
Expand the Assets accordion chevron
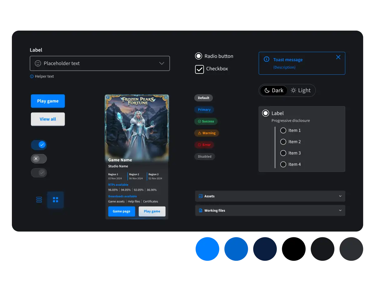tap(340, 196)
